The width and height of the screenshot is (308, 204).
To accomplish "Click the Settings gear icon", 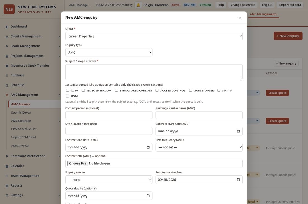I will tap(7, 195).
